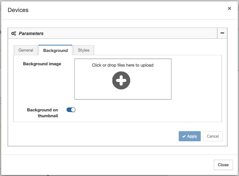
Task: Click the Close button at the dialog footer
Action: tap(223, 165)
